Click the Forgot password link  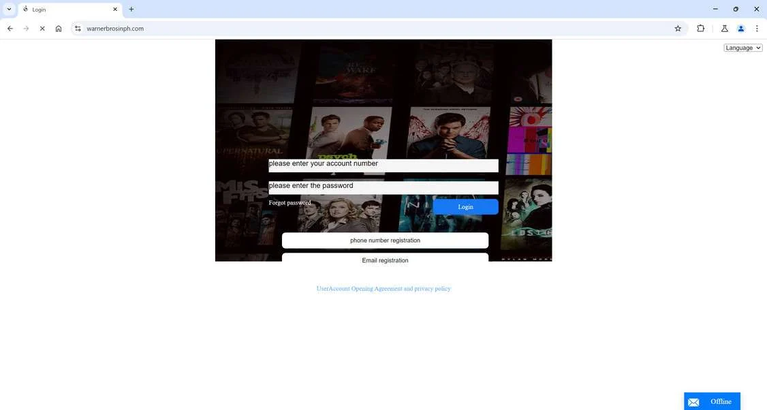289,202
